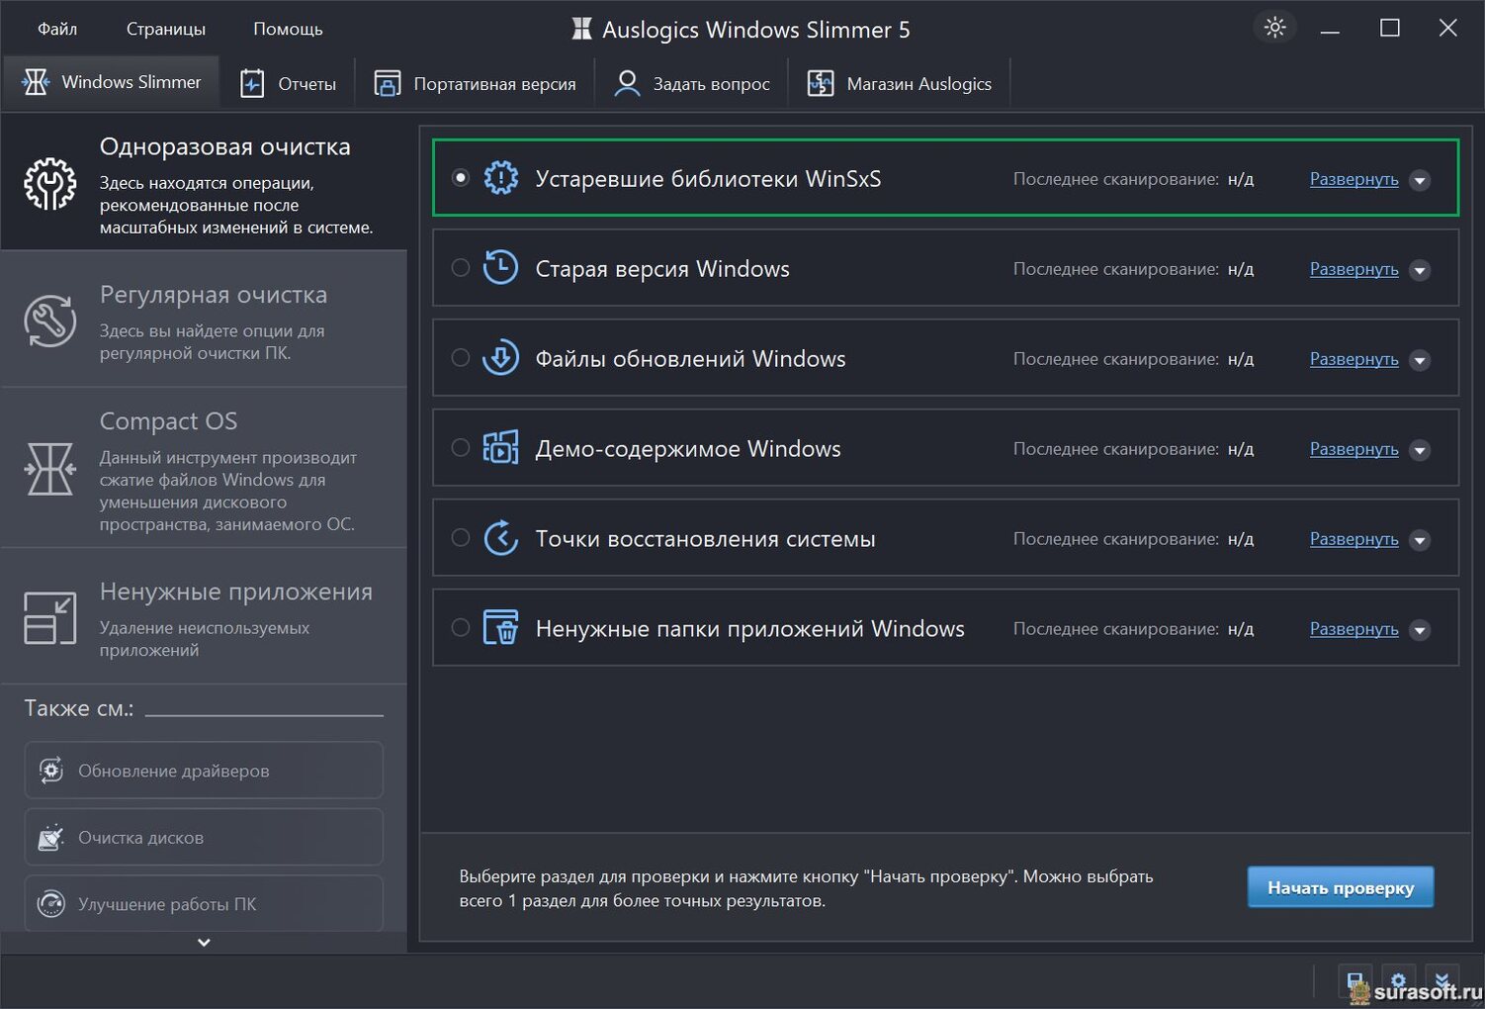Click the gear icon beside Устаревшие библиотеки WinSxS

[x=501, y=178]
